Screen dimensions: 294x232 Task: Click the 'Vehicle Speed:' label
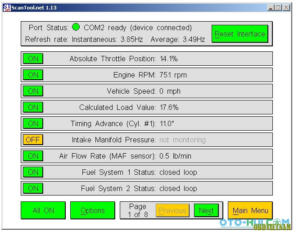click(131, 91)
